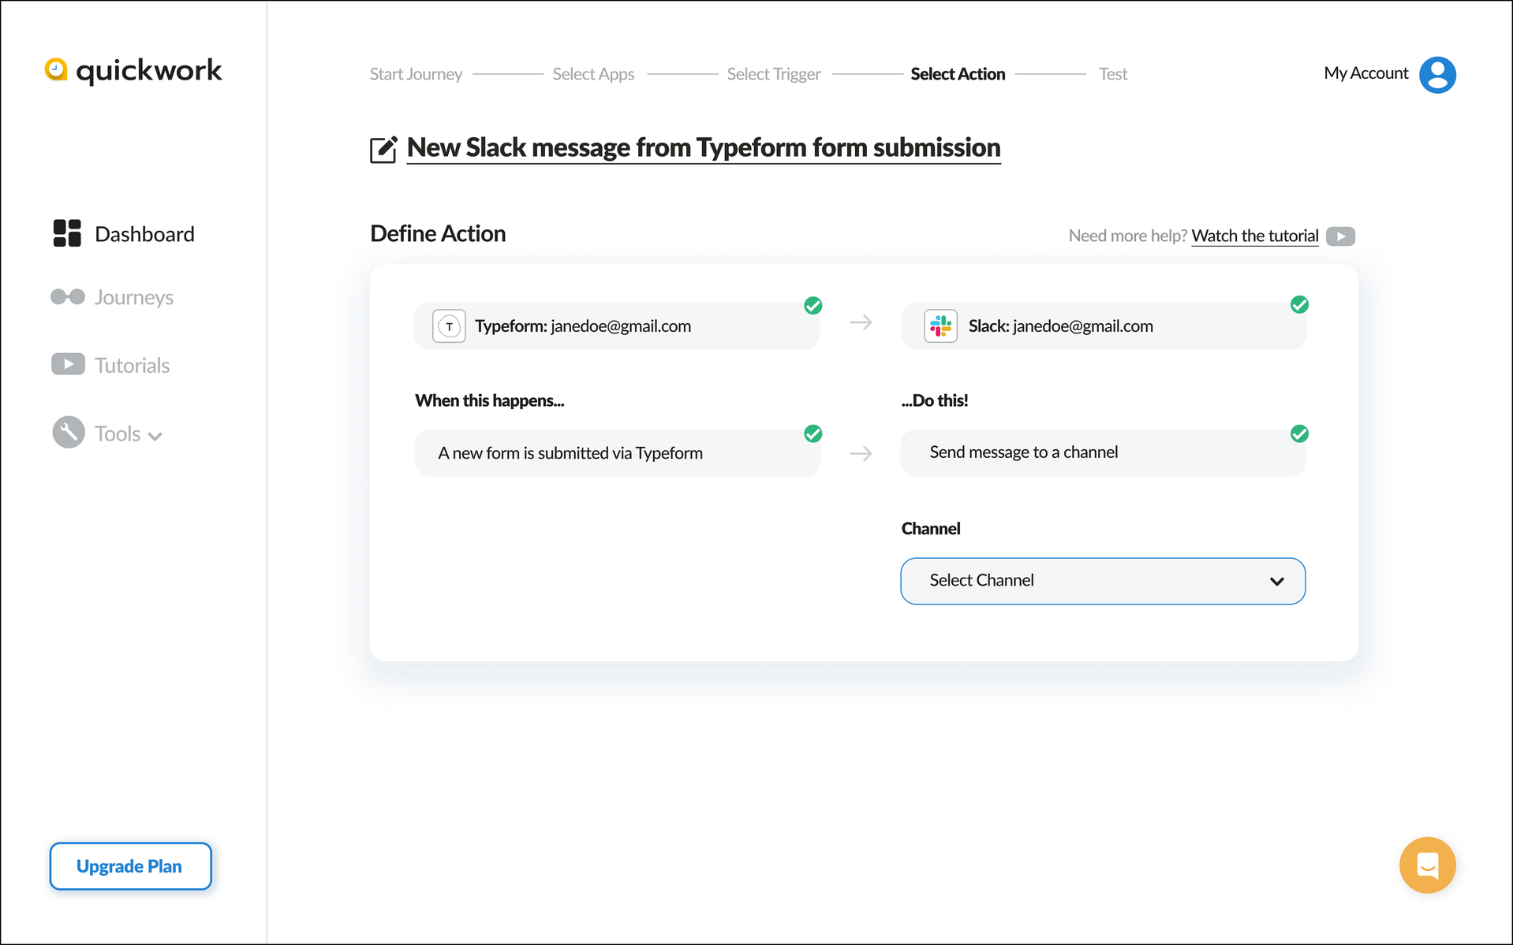
Task: Open Journeys in sidebar
Action: tap(134, 298)
